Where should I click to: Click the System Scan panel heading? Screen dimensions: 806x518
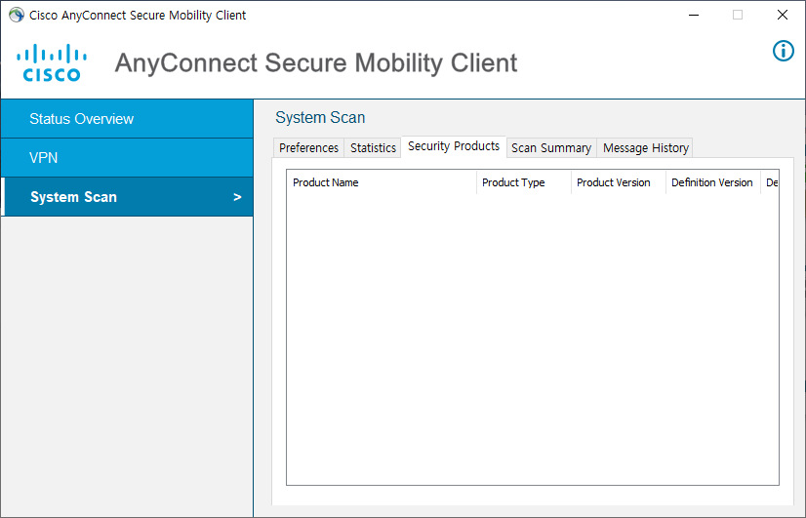point(320,118)
